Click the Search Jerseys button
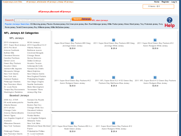The height and width of the screenshot is (136, 181). tap(82, 19)
